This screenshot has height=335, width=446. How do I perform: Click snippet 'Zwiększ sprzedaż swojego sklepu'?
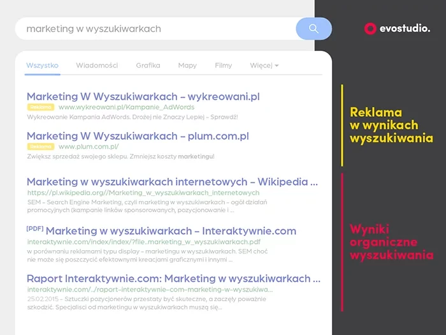click(120, 156)
